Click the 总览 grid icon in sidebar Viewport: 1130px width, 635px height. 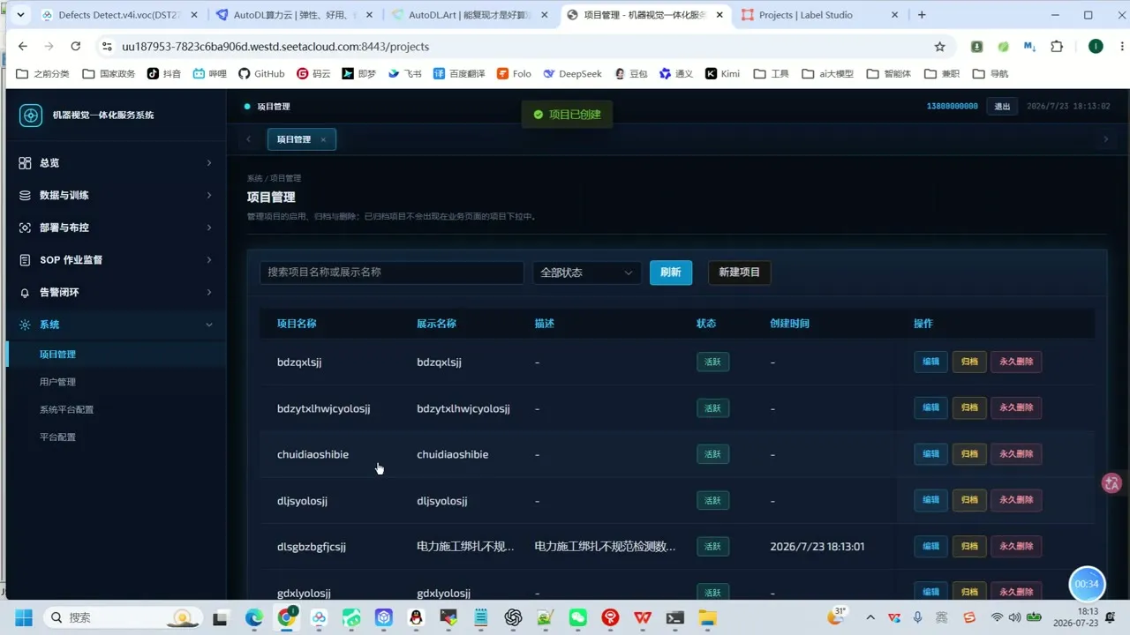[25, 163]
